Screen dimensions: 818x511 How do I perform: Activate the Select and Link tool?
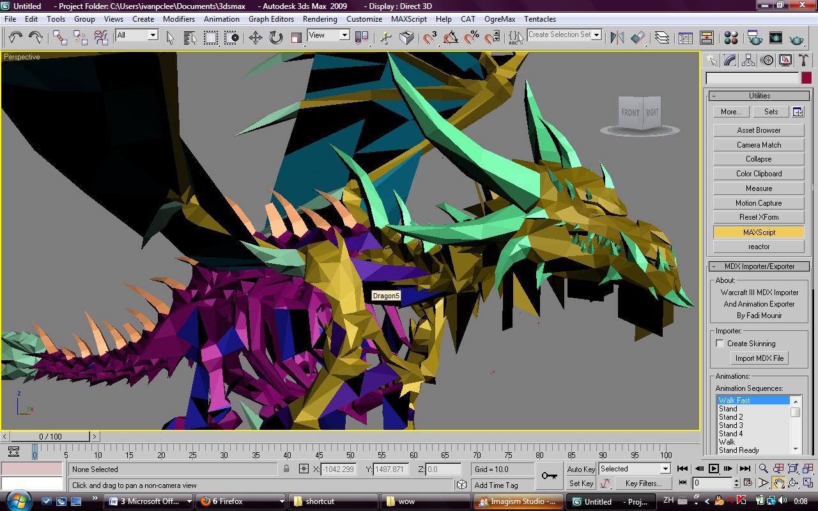coord(60,38)
